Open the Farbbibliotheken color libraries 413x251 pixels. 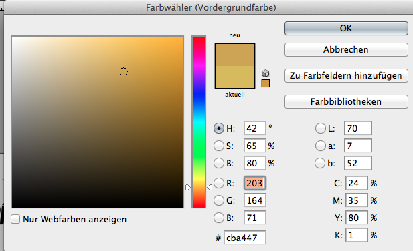click(346, 101)
